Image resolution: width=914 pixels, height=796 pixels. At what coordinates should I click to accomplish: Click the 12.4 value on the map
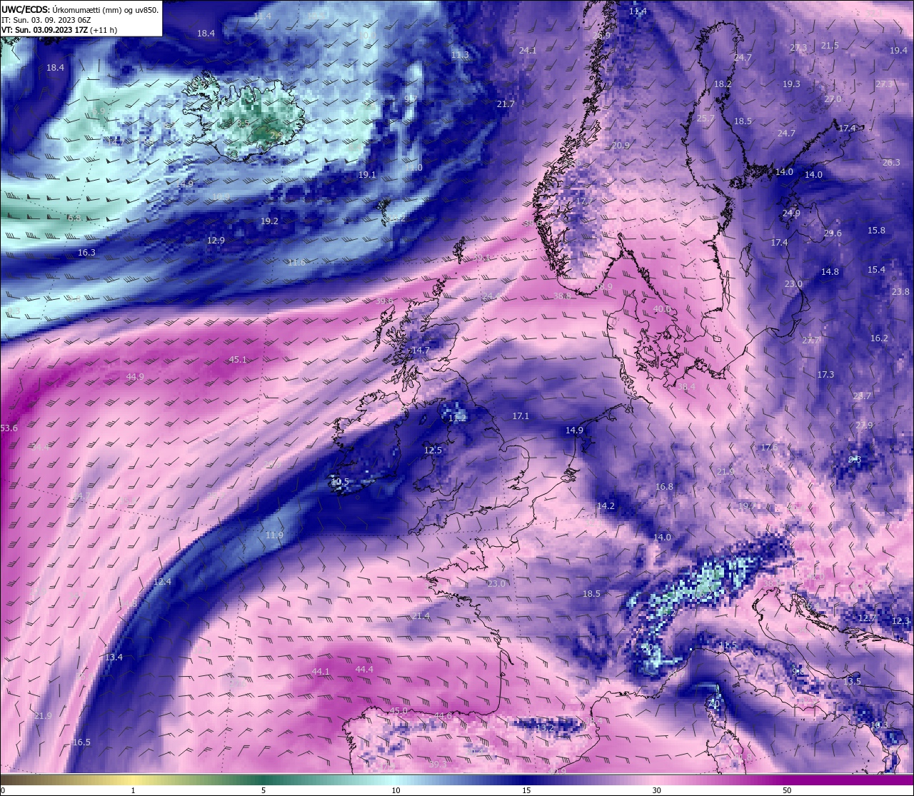[162, 583]
